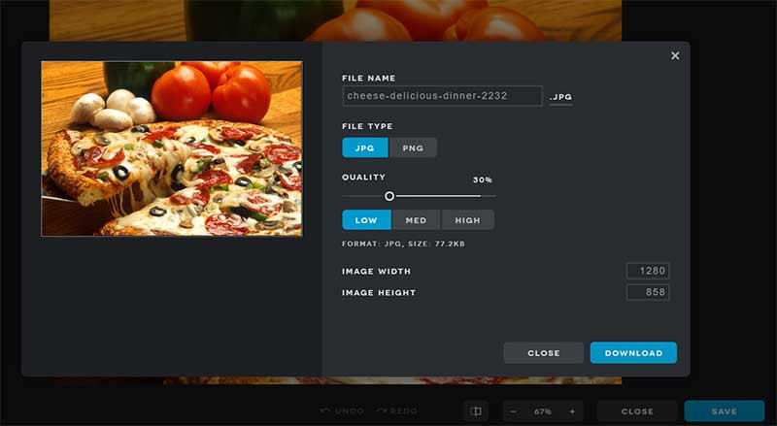Select JPG file type
Screen dimensions: 777x426
tap(365, 147)
